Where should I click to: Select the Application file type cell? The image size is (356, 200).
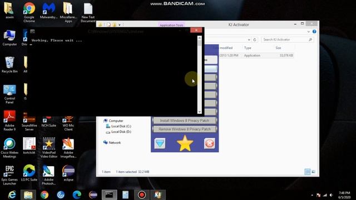252,56
